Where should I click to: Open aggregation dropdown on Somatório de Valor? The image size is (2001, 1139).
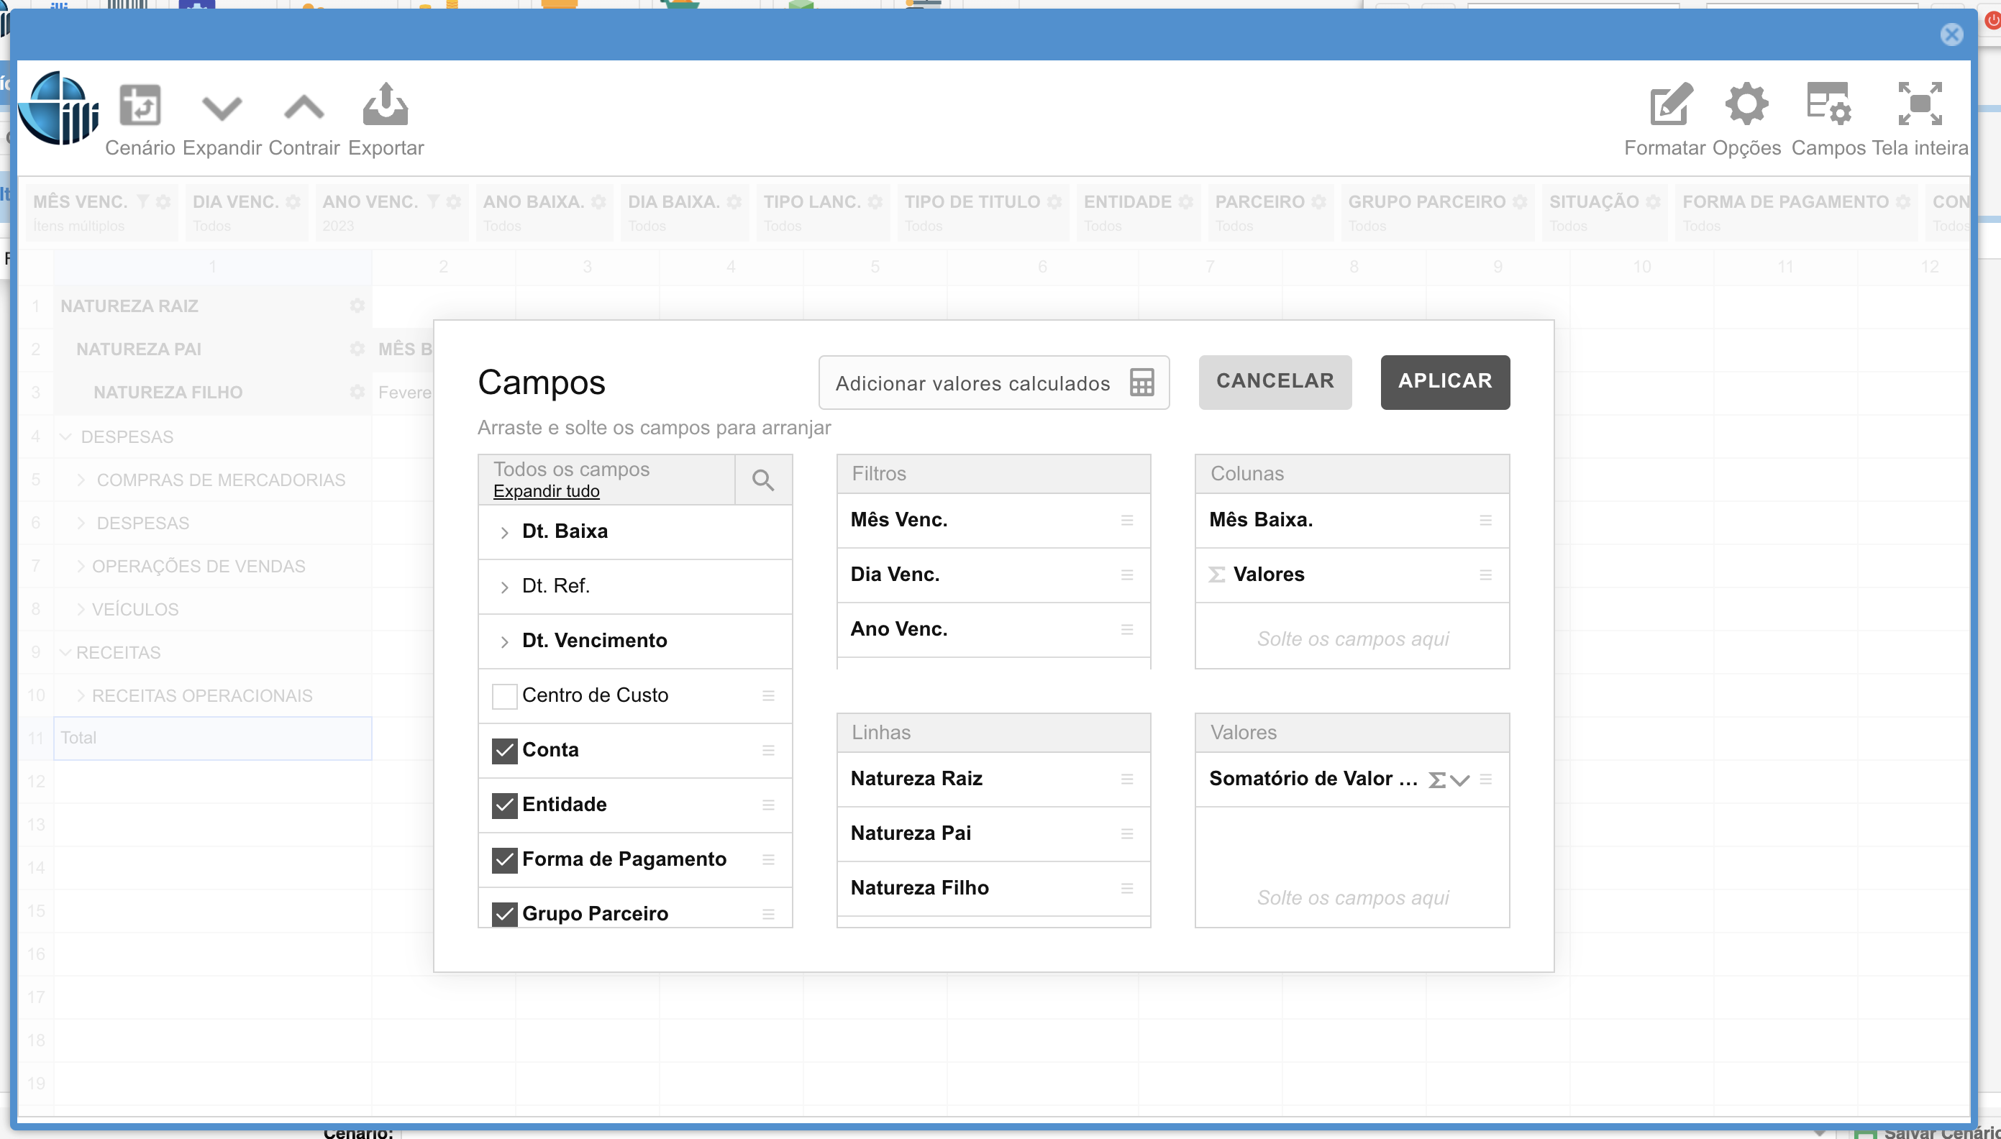1459,780
